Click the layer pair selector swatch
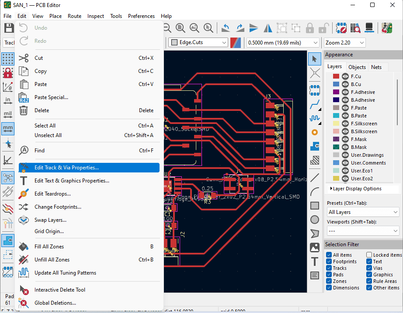403x313 pixels. click(236, 42)
